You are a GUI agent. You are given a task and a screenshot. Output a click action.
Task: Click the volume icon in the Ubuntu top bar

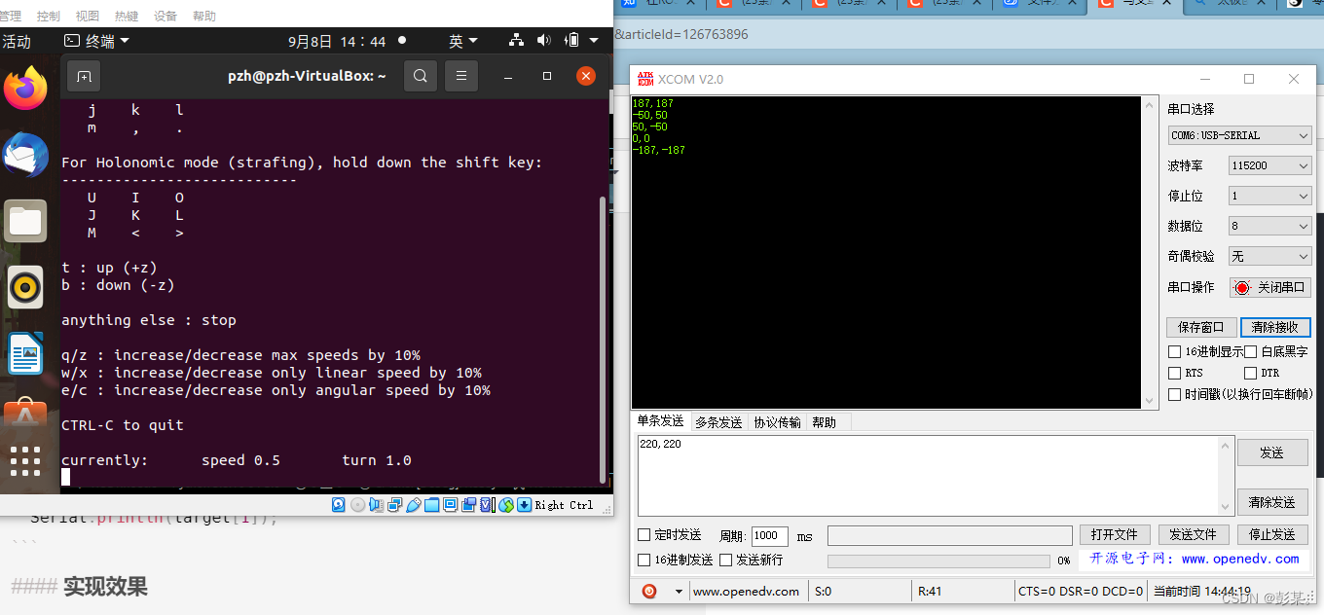tap(543, 41)
